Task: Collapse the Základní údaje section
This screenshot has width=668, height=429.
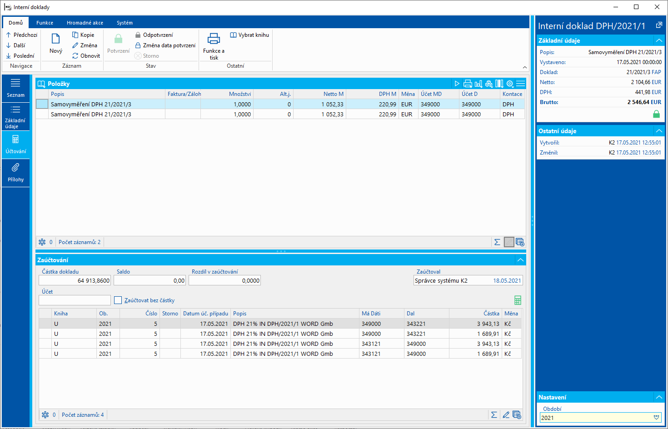Action: pos(659,40)
